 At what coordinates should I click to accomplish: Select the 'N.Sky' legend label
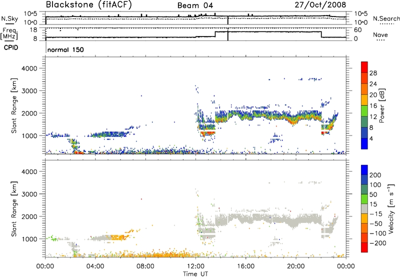pyautogui.click(x=9, y=18)
